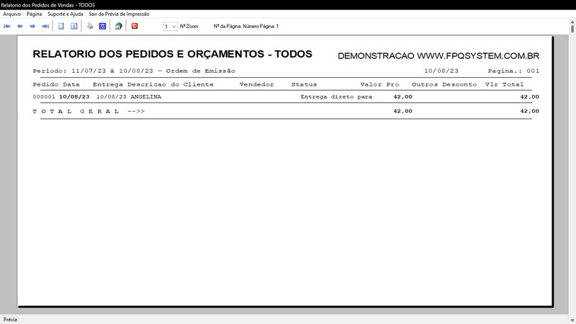Click the vertical scrollbar down arrow
The width and height of the screenshot is (576, 324).
(572, 320)
